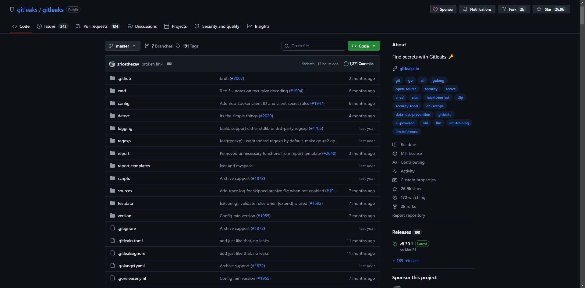Open the .golangci.yaml file name
Screen dimensions: 585x288
131,266
